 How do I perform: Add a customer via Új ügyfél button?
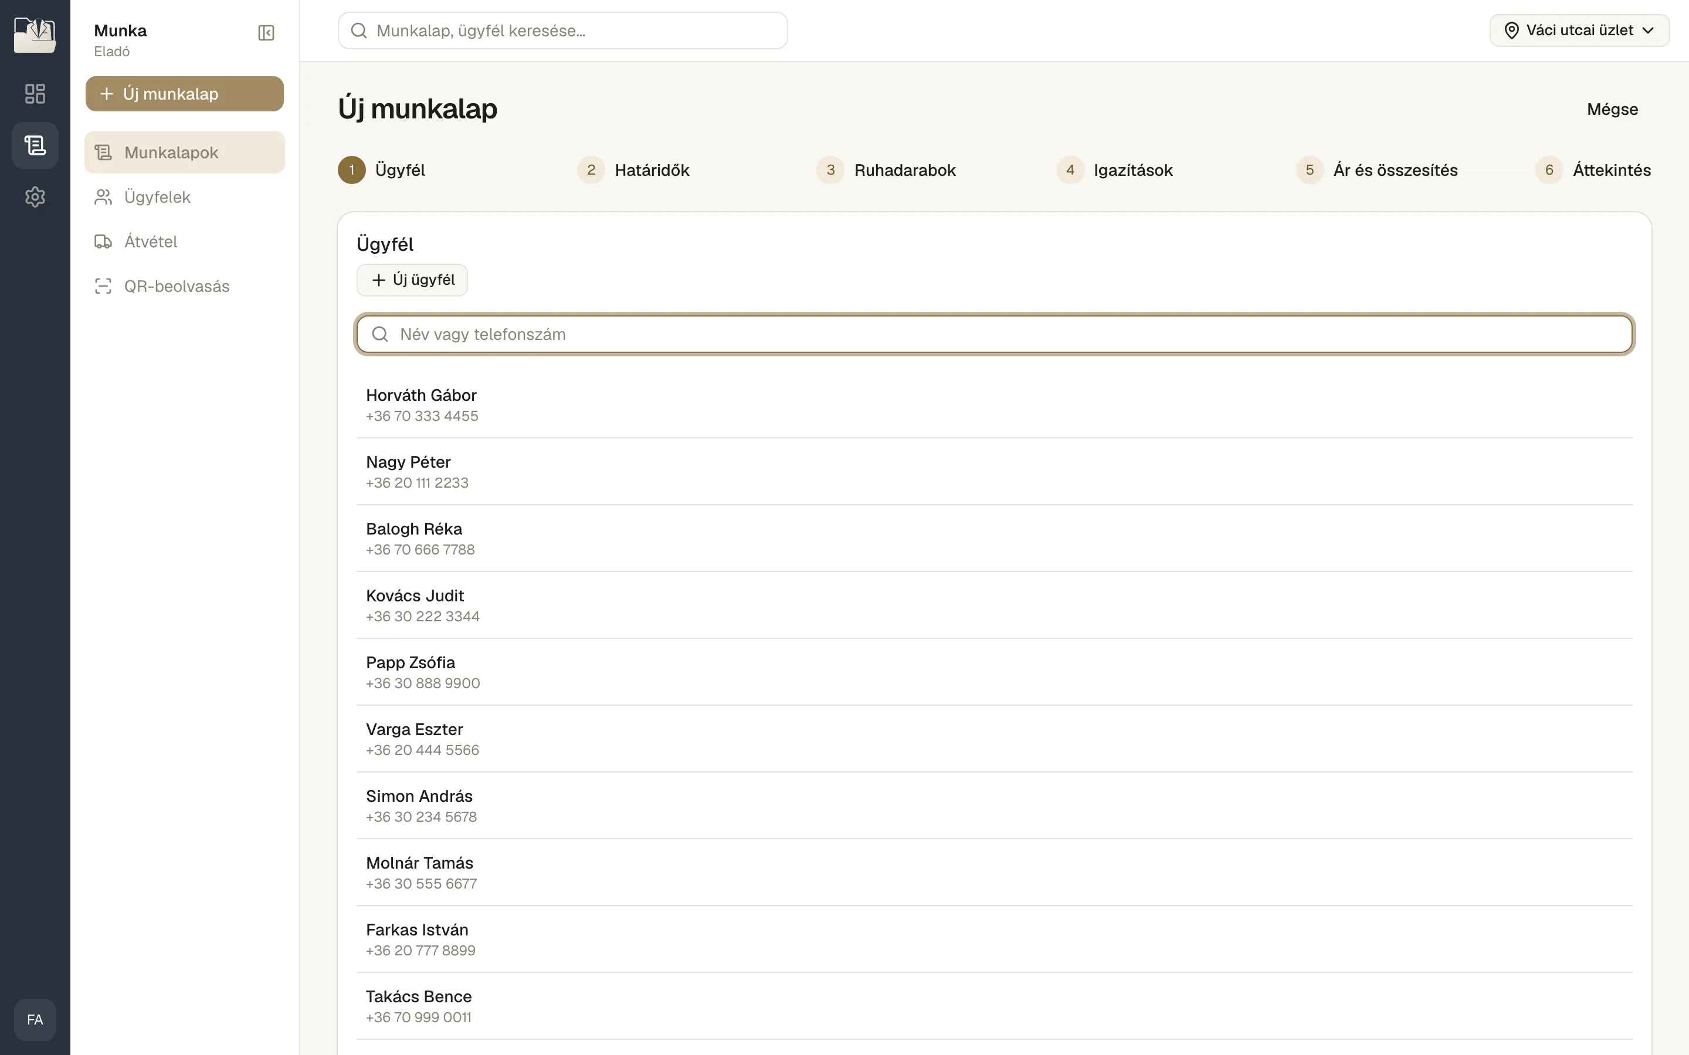point(412,280)
